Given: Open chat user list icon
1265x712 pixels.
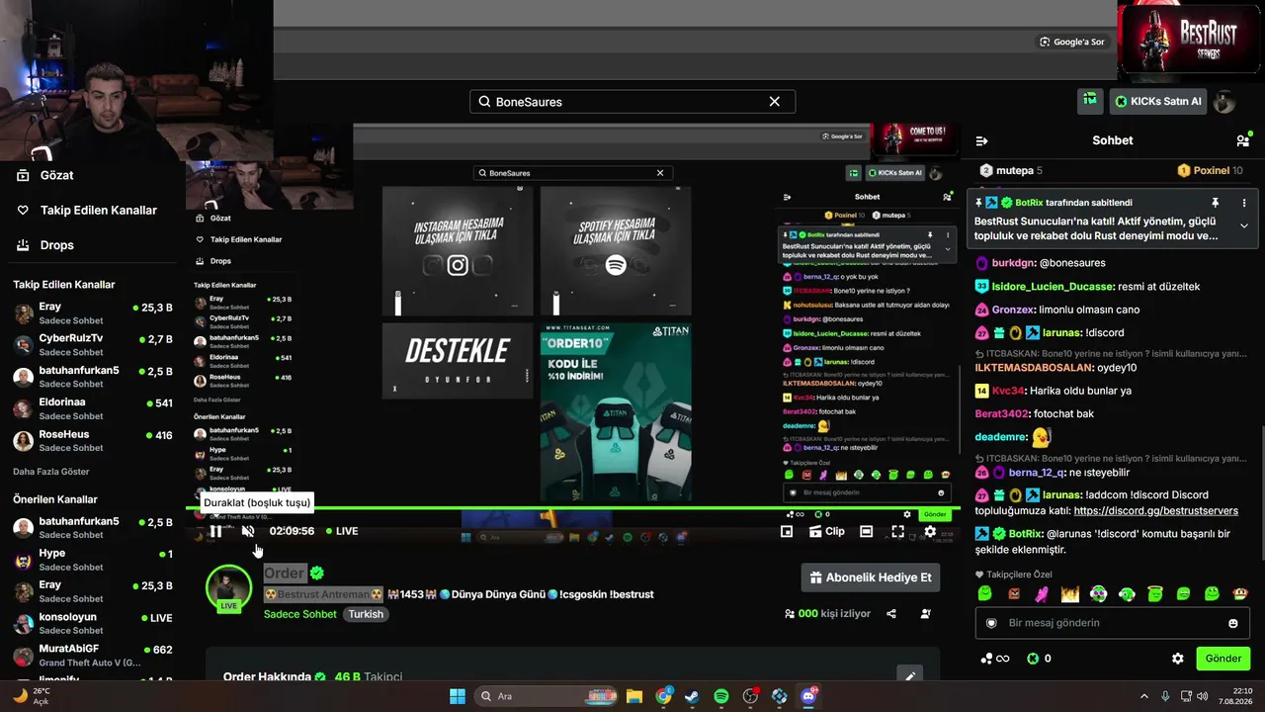Looking at the screenshot, I should (1243, 141).
